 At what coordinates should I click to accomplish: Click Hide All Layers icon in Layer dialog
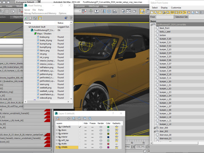[85, 118]
